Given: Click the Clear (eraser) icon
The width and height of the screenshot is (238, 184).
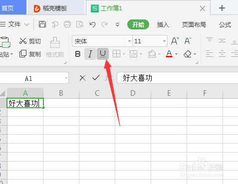Looking at the screenshot, I should tap(188, 54).
